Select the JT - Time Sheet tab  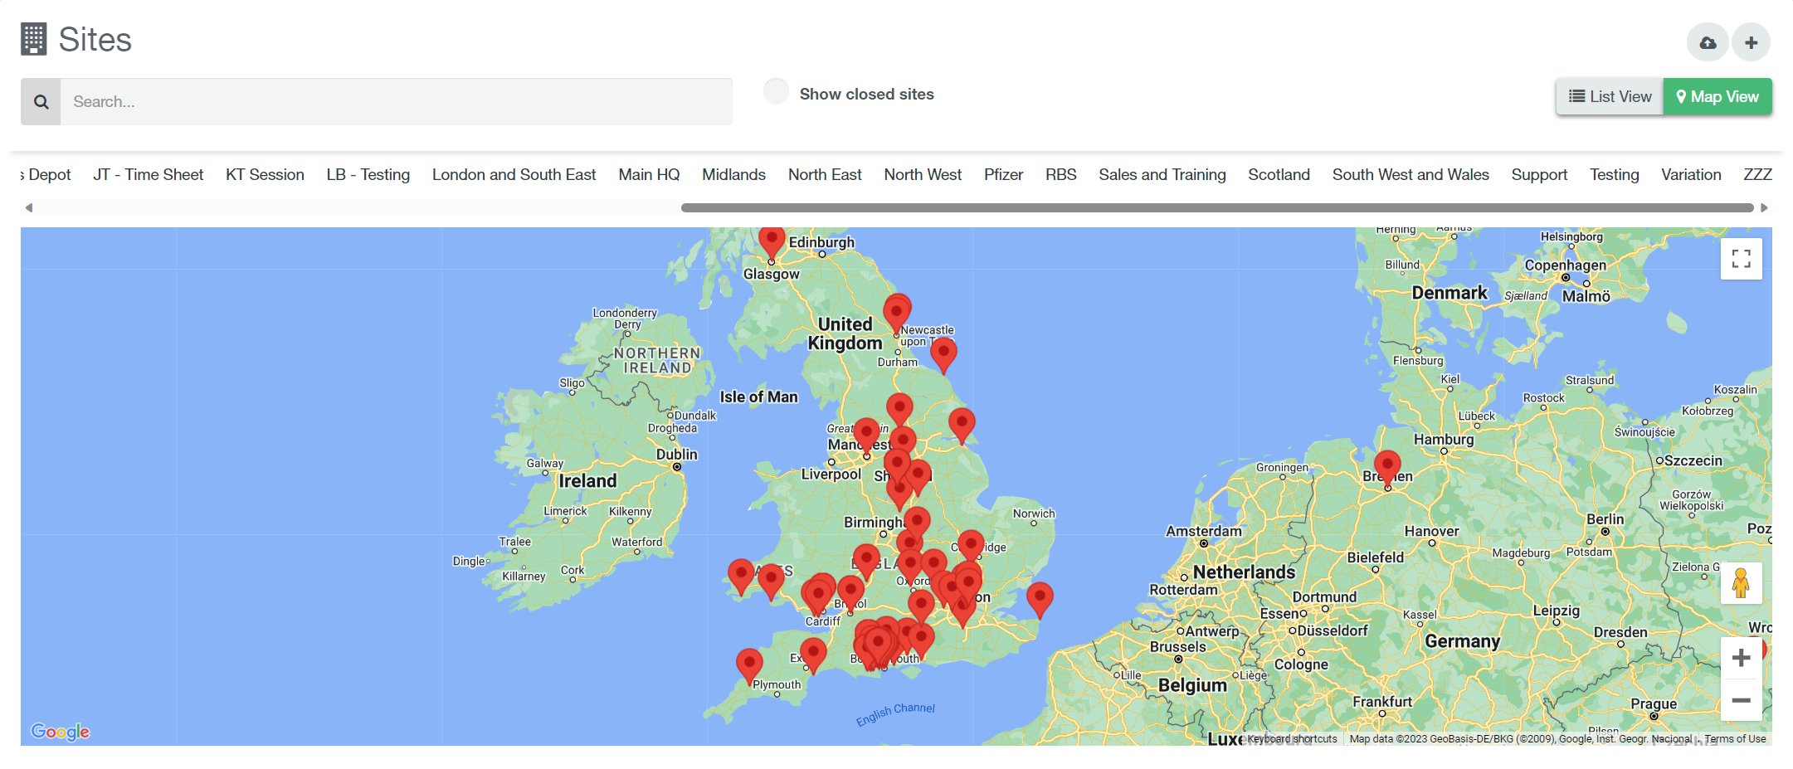click(149, 175)
